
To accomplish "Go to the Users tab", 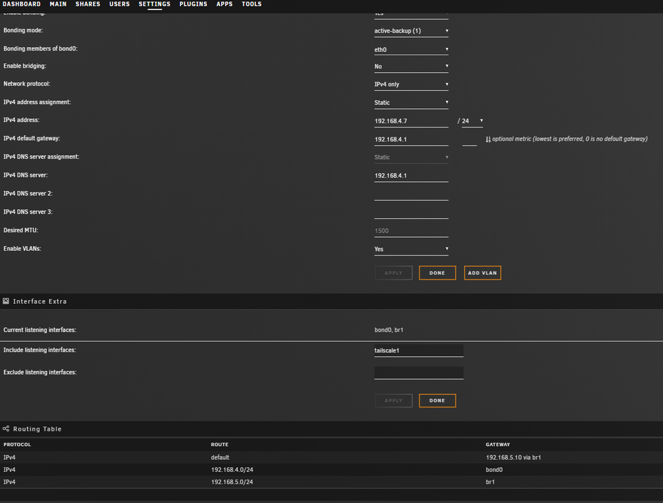I will tap(119, 4).
